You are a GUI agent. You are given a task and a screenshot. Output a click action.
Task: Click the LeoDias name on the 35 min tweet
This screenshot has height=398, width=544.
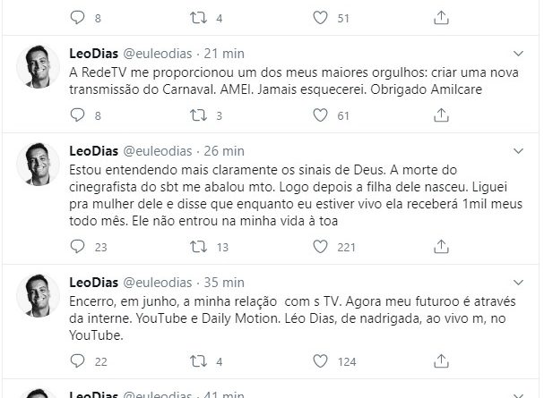(92, 285)
